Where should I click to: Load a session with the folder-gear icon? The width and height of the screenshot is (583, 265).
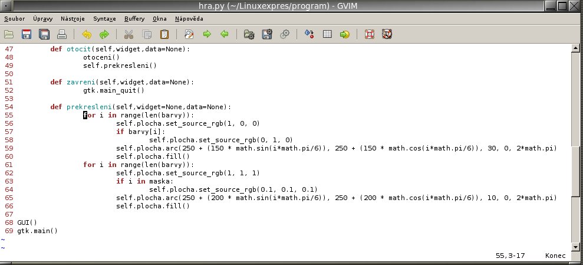(x=249, y=35)
